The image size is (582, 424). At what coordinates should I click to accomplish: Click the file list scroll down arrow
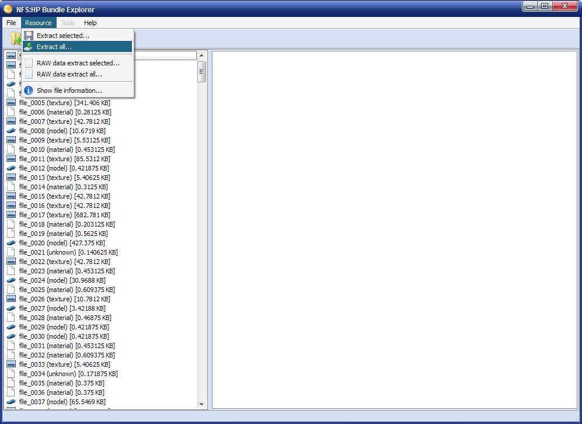point(201,404)
